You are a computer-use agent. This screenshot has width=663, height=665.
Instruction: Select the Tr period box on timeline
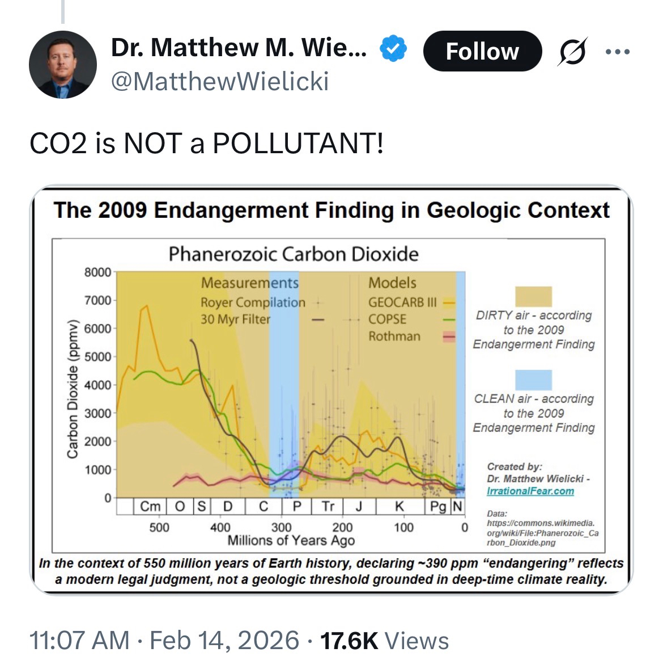pos(328,506)
